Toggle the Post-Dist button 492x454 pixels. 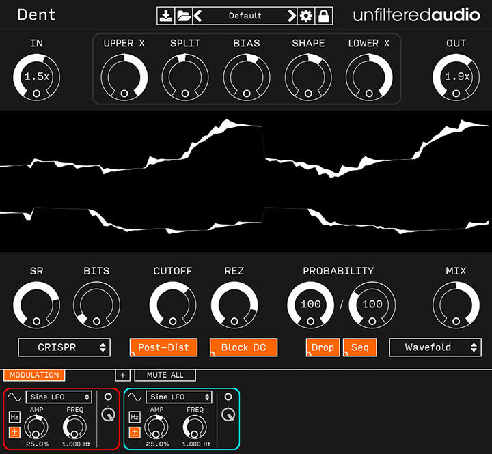[163, 347]
